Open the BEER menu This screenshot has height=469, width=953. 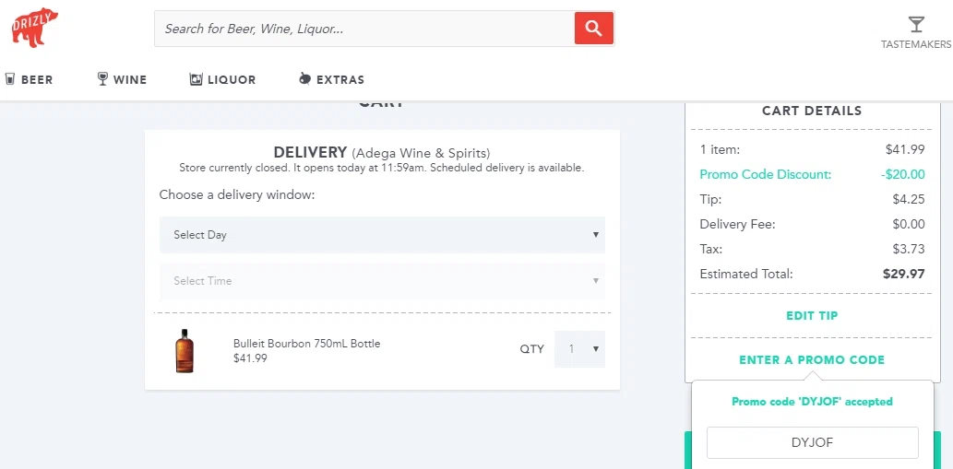tap(37, 79)
